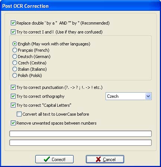Toggle Try to correct I and l checkbox
Image resolution: width=161 pixels, height=167 pixels.
pos(13,32)
